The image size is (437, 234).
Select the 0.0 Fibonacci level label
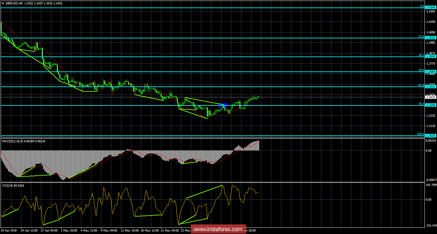coord(422,6)
